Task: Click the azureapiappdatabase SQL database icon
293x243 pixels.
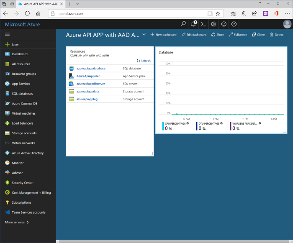Action: pyautogui.click(x=72, y=68)
